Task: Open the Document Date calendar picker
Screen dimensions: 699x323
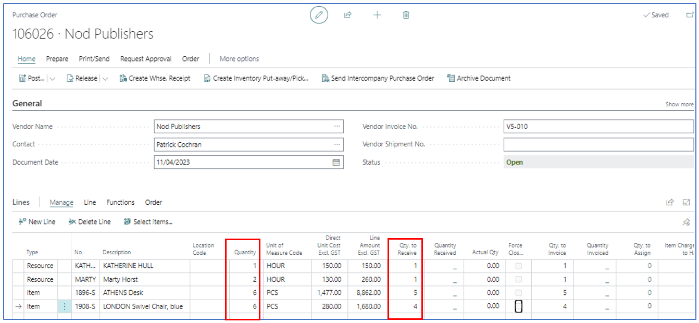Action: (336, 163)
